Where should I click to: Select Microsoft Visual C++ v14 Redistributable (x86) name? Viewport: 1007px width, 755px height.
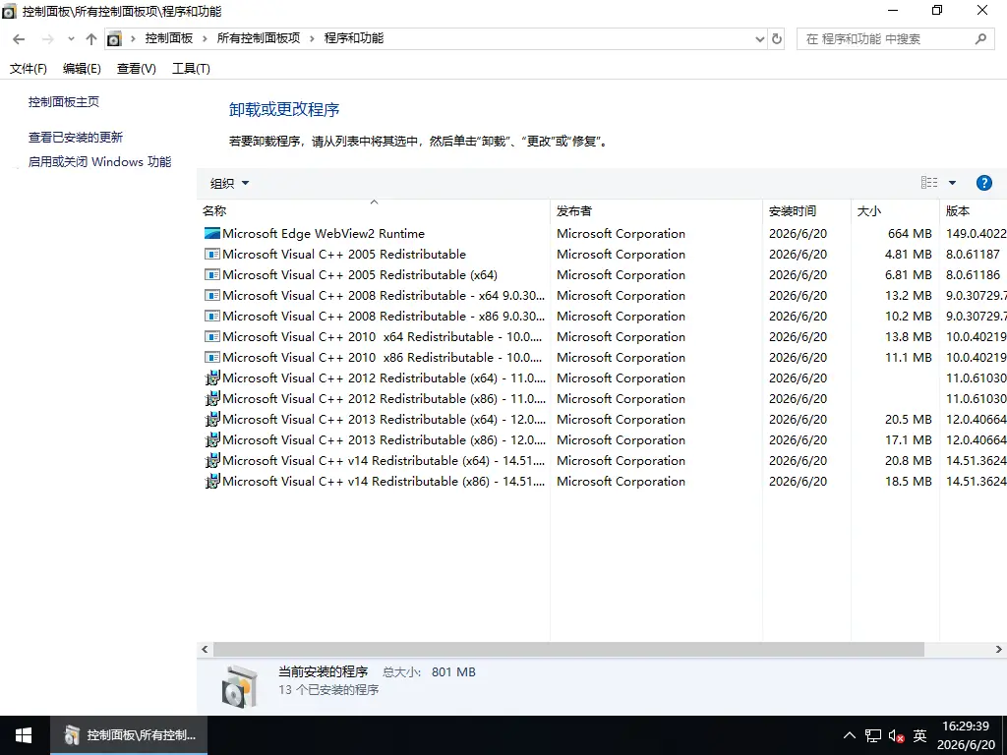click(x=384, y=481)
